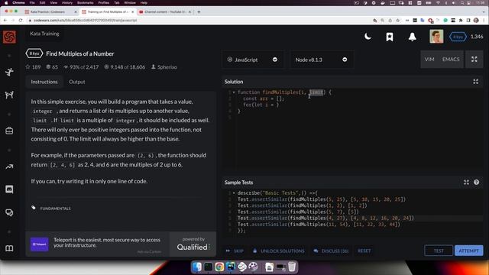Open the user profile avatar

pos(436,37)
